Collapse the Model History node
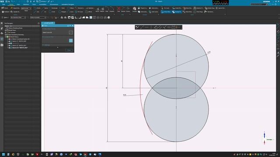Viewport: 280px width, 157px height. click(x=6, y=37)
